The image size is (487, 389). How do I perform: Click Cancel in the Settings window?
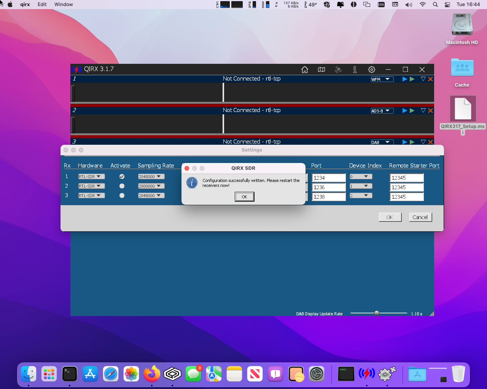[x=420, y=217]
